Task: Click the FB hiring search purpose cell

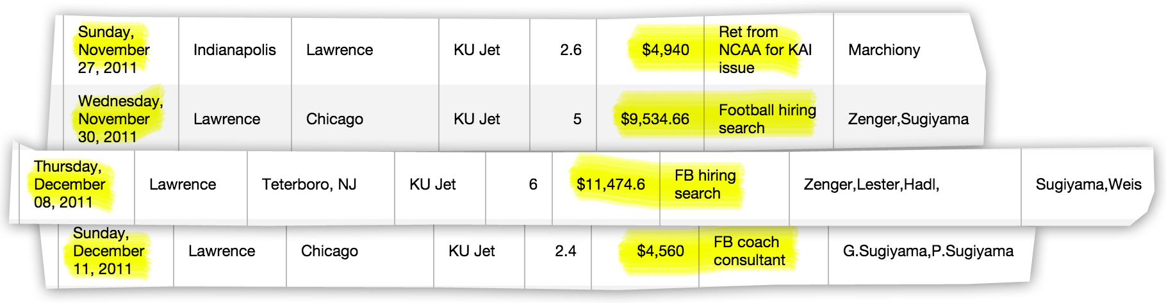Action: [x=705, y=184]
